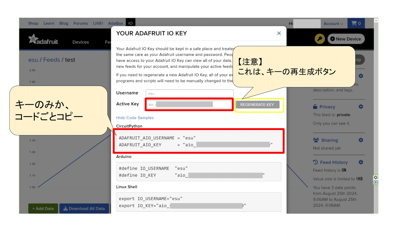
Task: Switch to the IO tab
Action: click(131, 23)
